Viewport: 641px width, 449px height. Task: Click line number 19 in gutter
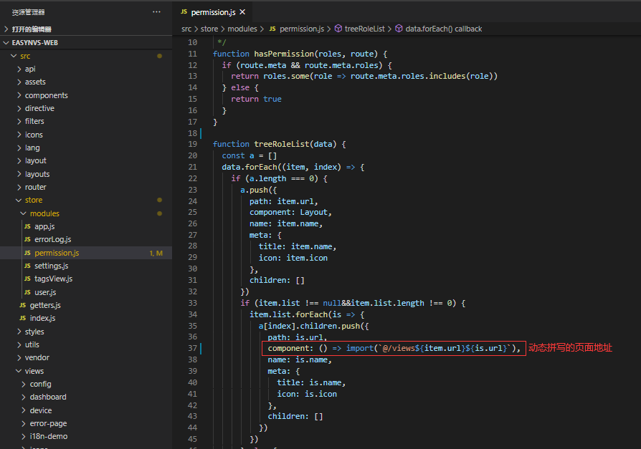(x=193, y=144)
